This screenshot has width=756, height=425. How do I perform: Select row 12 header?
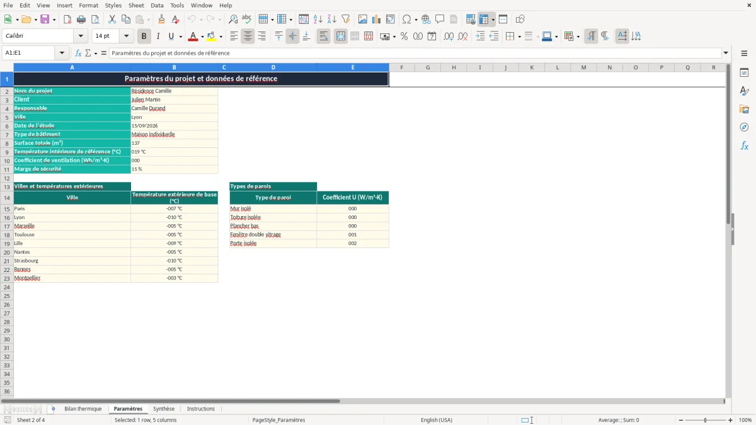tap(7, 178)
